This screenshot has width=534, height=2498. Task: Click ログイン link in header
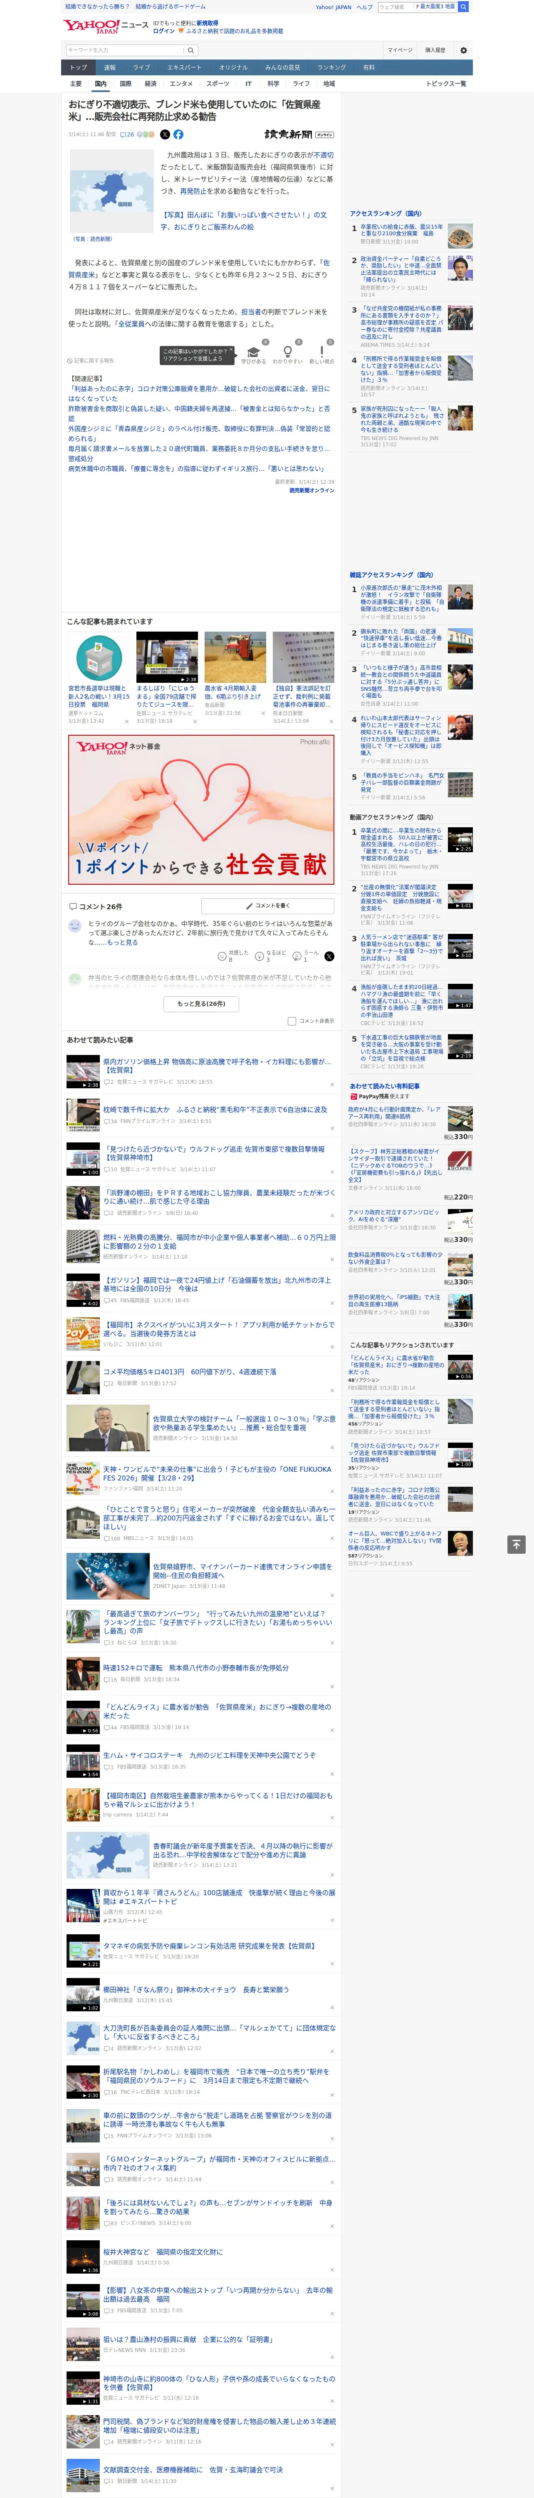[164, 31]
